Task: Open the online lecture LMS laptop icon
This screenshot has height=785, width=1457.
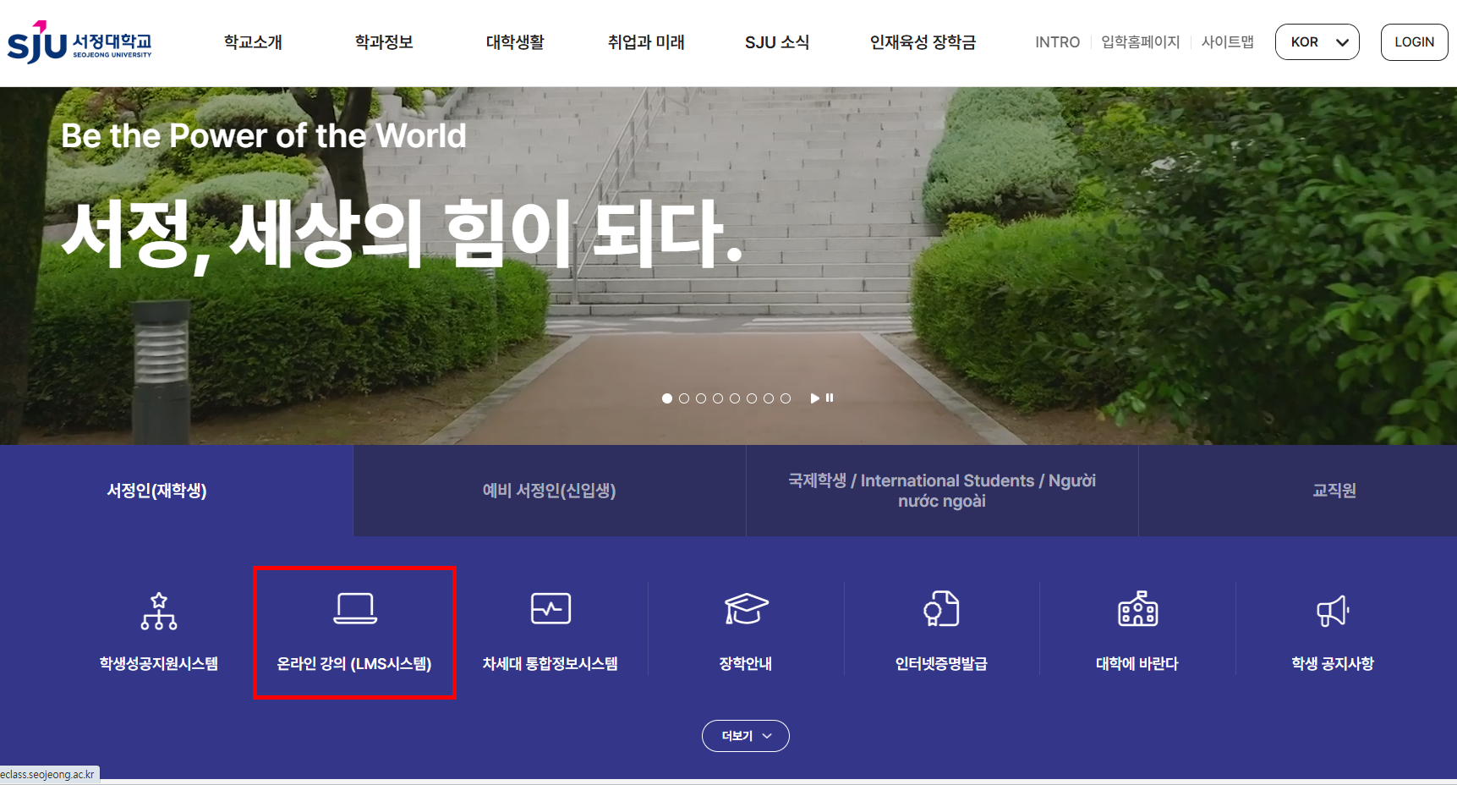Action: [355, 609]
